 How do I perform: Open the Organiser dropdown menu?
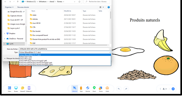coord(9,7)
